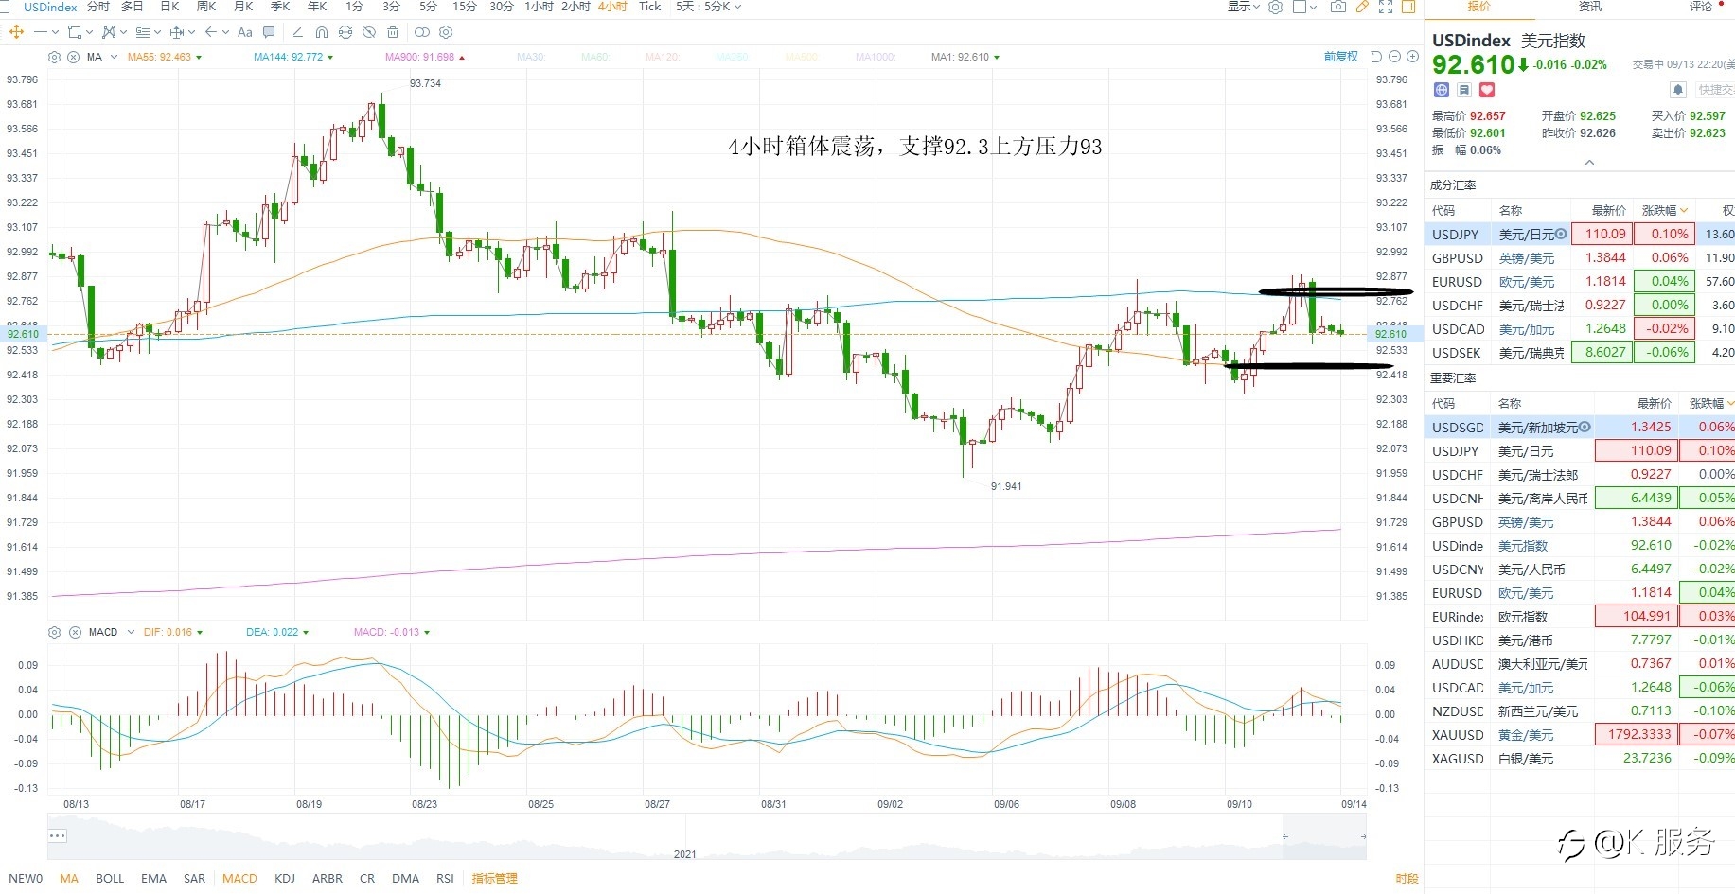Remove the MA indicator with its X icon

click(74, 57)
